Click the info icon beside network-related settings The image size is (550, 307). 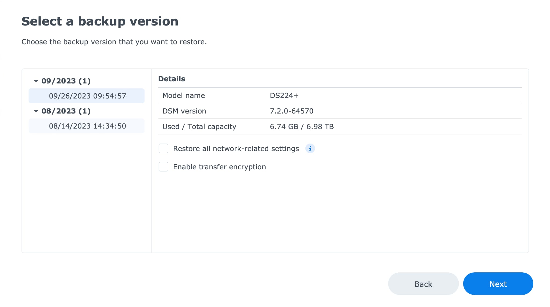click(310, 148)
